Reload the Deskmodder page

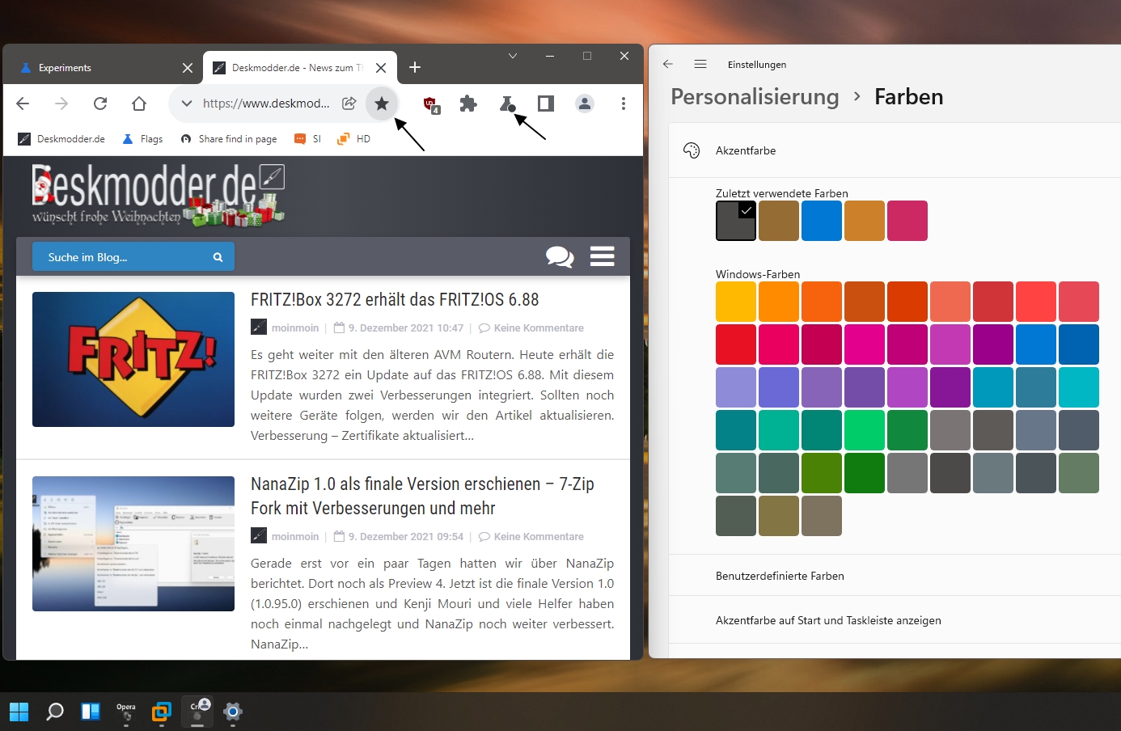click(x=100, y=104)
